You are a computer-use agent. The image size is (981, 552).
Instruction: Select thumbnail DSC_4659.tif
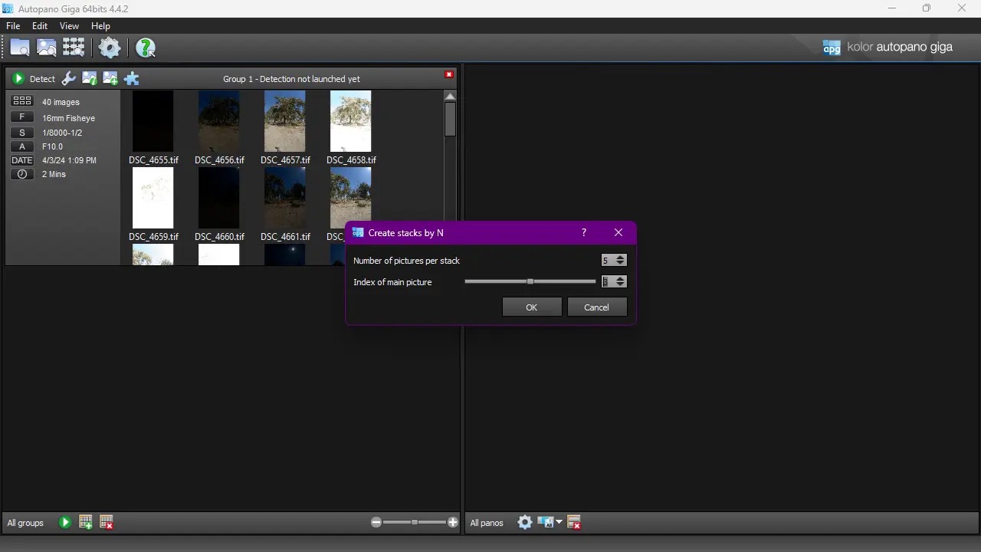coord(153,198)
